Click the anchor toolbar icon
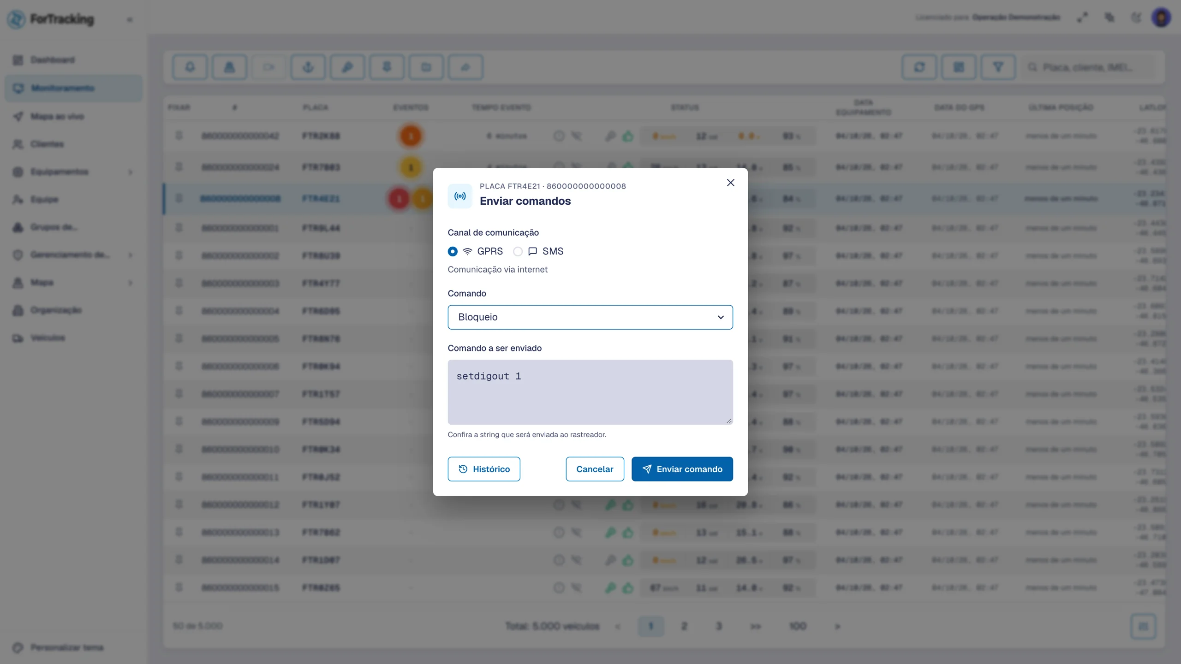The height and width of the screenshot is (664, 1181). coord(308,67)
